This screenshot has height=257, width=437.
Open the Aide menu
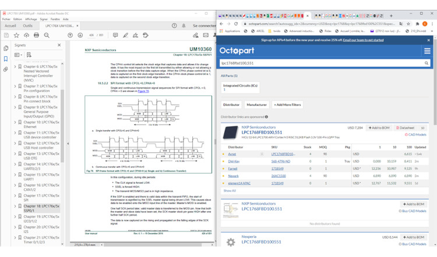pos(66,19)
